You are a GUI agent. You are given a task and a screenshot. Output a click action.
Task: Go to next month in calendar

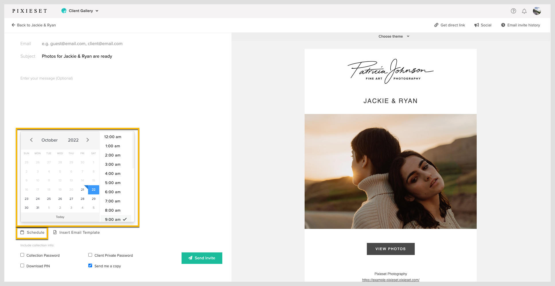pyautogui.click(x=88, y=140)
